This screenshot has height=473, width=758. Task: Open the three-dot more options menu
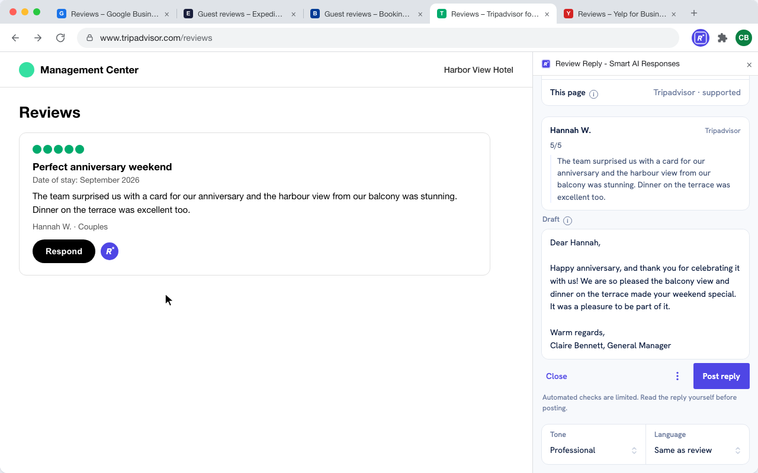coord(677,376)
